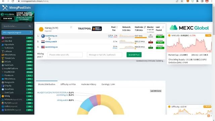Click the Nimiq hexagon logo in table header

(41, 29)
